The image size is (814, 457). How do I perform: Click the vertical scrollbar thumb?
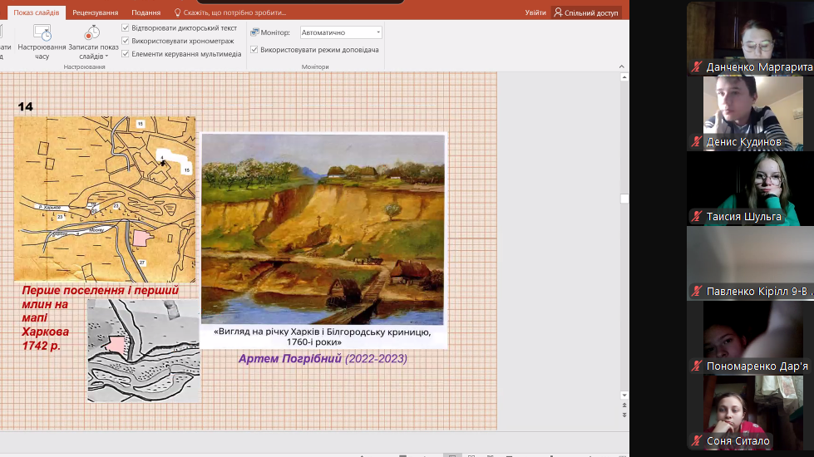click(x=624, y=199)
